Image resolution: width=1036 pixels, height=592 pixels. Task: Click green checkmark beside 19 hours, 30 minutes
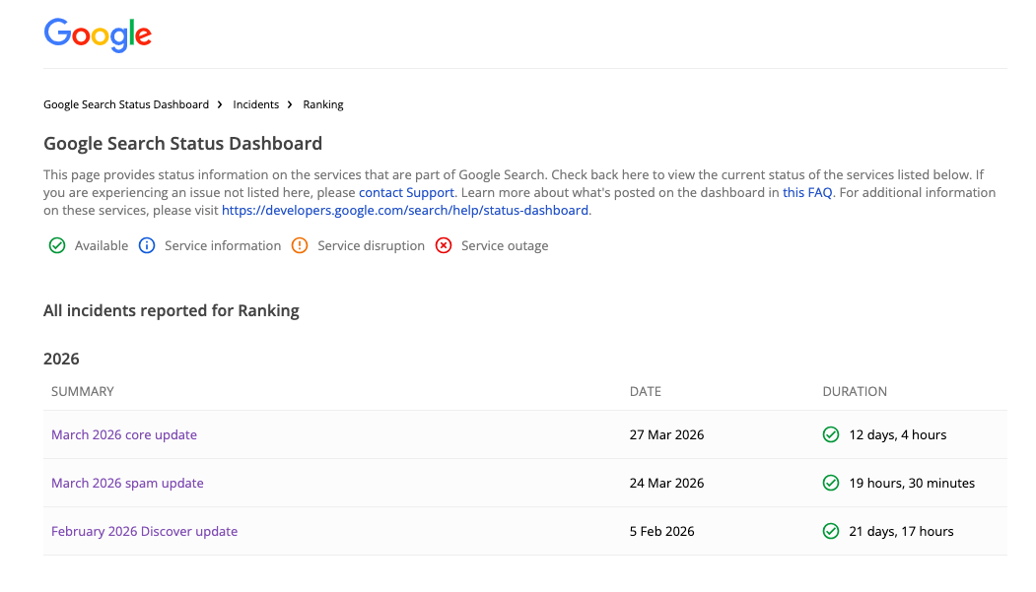pyautogui.click(x=831, y=483)
